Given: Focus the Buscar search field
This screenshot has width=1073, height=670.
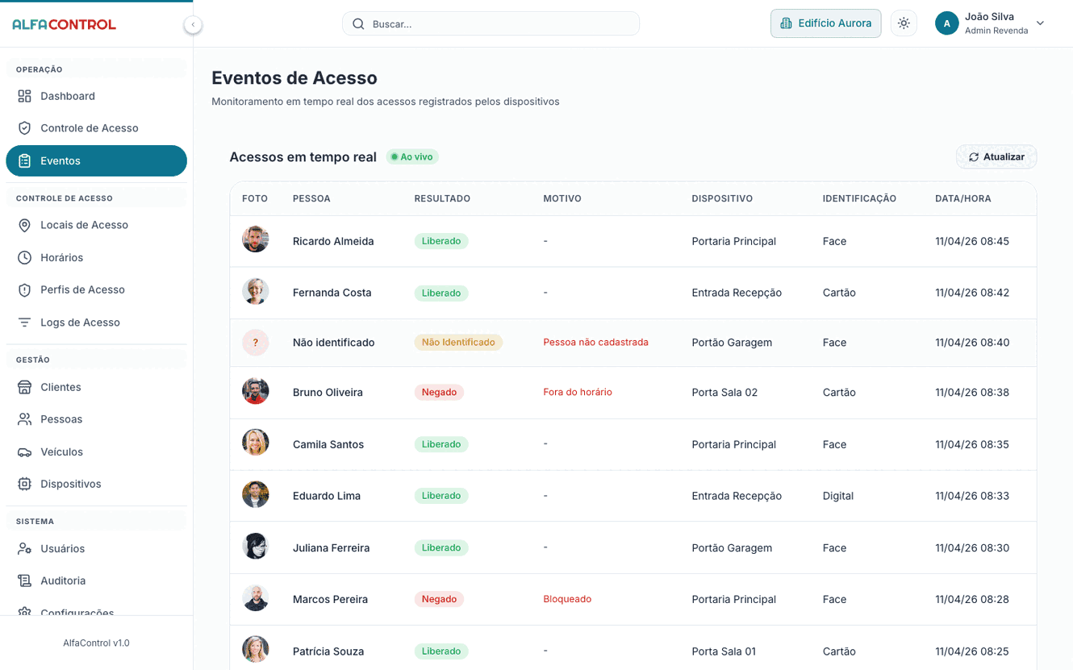Looking at the screenshot, I should (491, 23).
